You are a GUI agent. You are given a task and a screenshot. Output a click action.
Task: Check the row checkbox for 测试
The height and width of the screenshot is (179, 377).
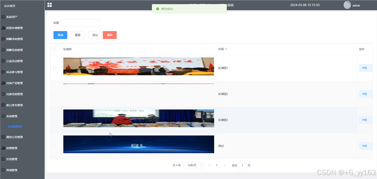pyautogui.click(x=54, y=146)
